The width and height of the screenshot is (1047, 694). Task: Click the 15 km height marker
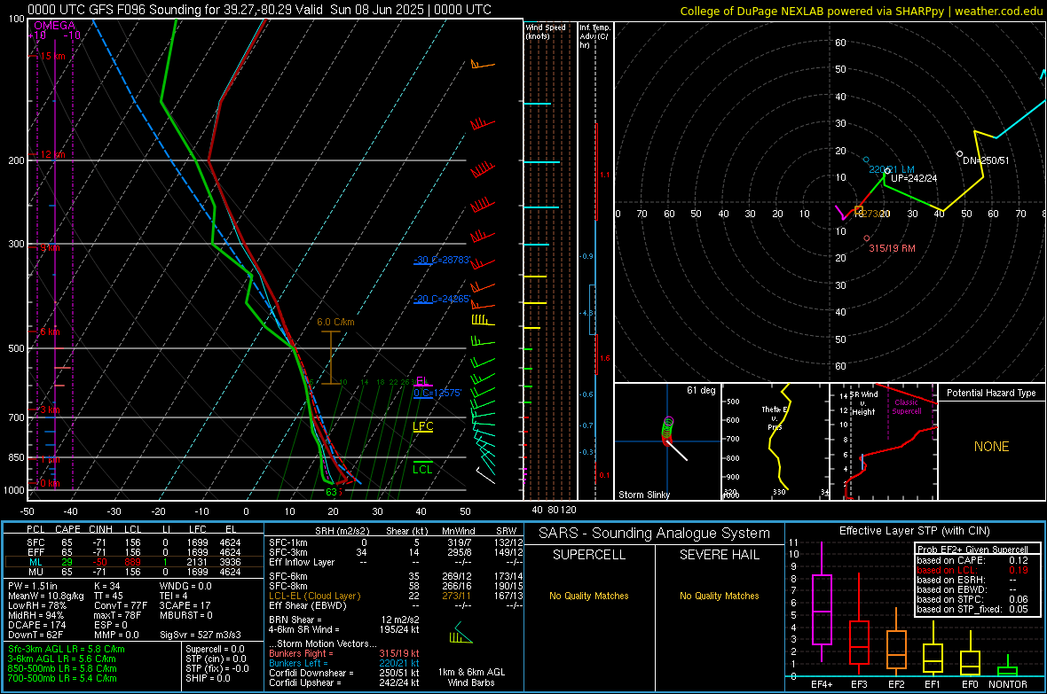pos(52,56)
